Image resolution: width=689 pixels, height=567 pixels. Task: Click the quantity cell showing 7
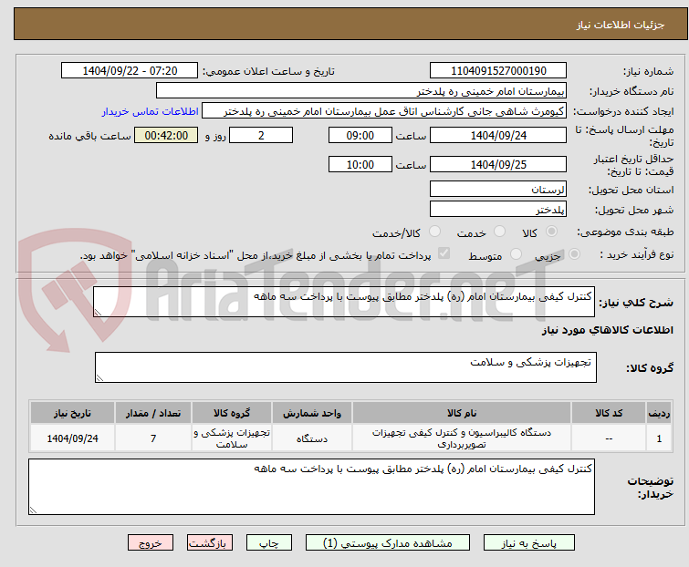(x=153, y=438)
